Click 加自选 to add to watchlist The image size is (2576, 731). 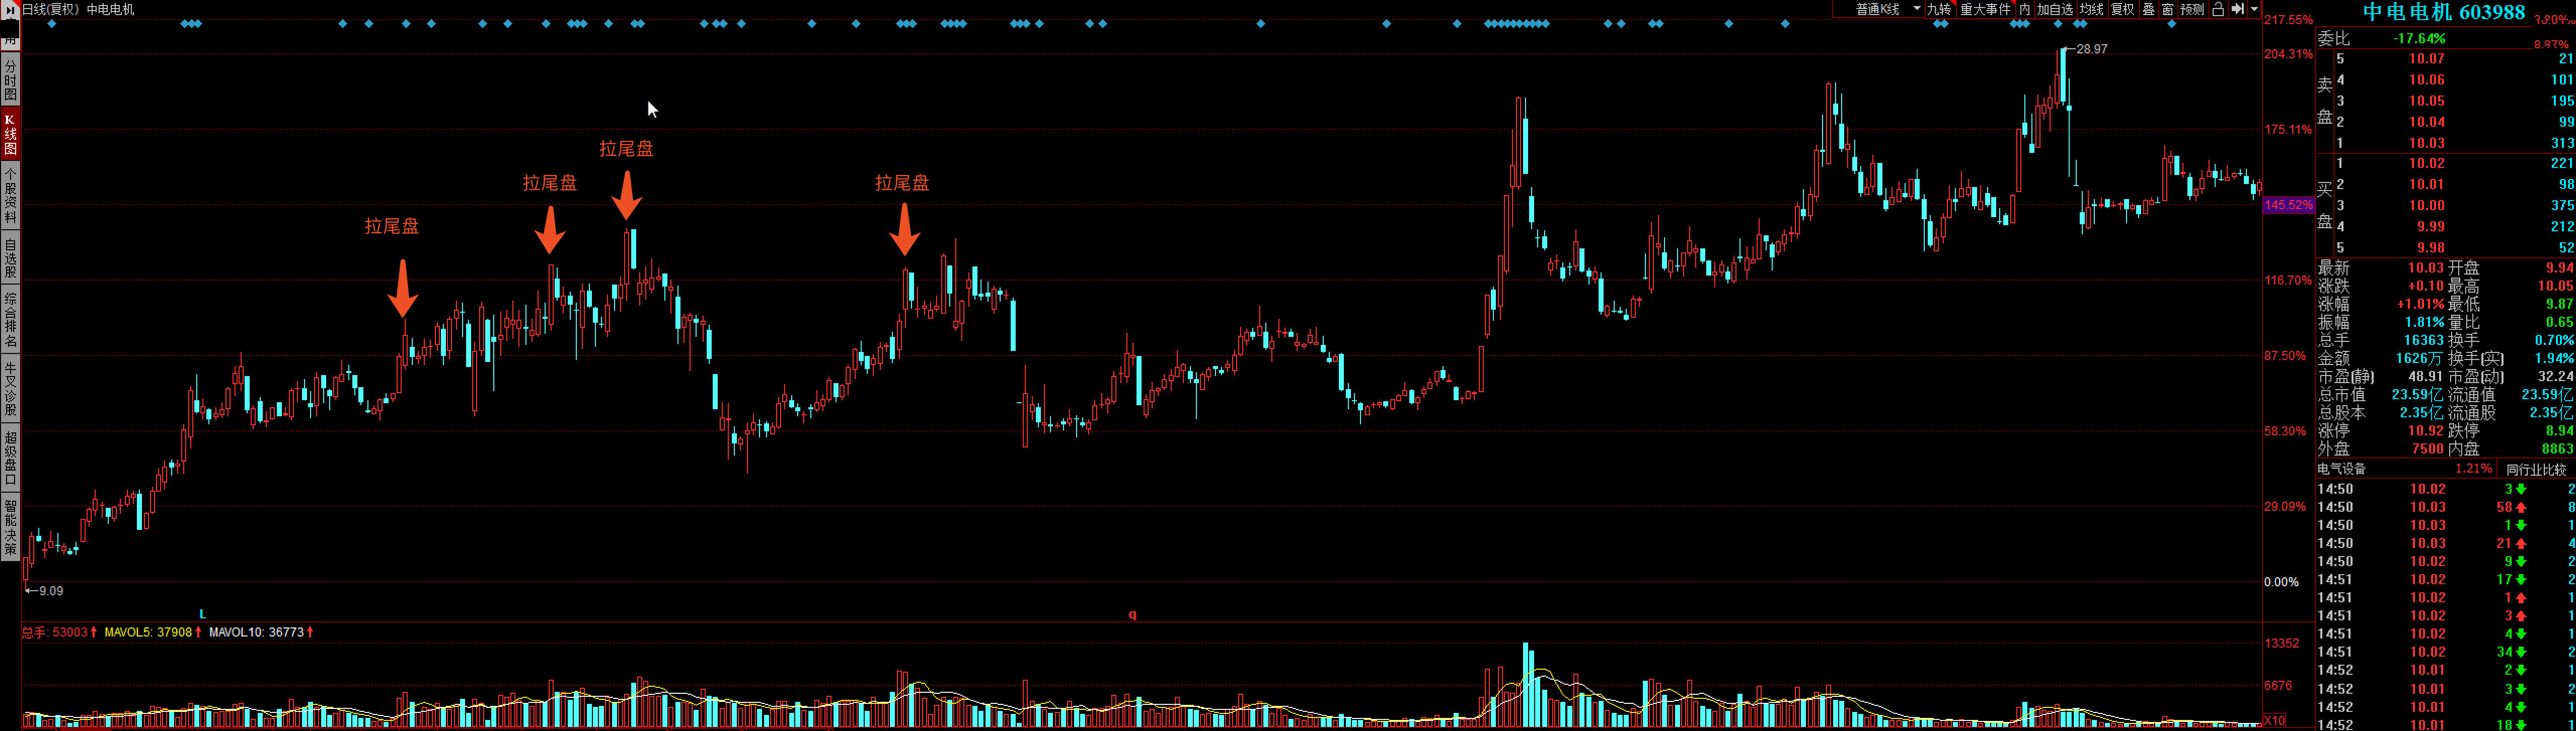click(x=2055, y=9)
